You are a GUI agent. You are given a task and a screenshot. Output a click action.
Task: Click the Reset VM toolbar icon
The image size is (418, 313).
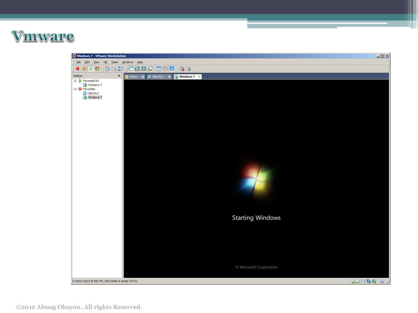click(97, 68)
